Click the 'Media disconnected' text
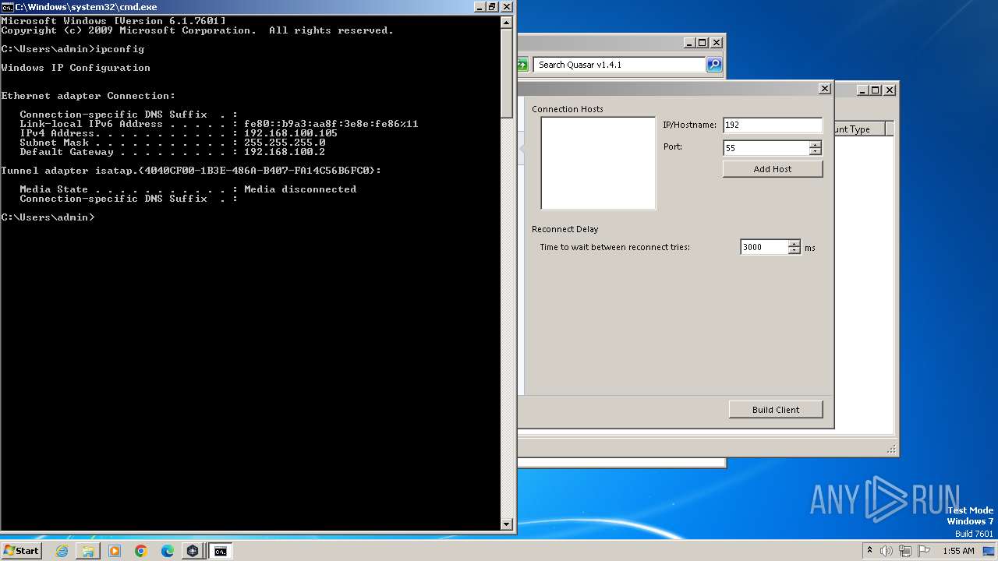Screen dimensions: 998x561 click(x=300, y=189)
